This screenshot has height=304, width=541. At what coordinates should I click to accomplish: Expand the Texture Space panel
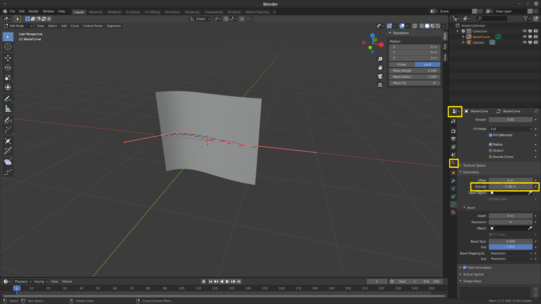click(x=474, y=166)
